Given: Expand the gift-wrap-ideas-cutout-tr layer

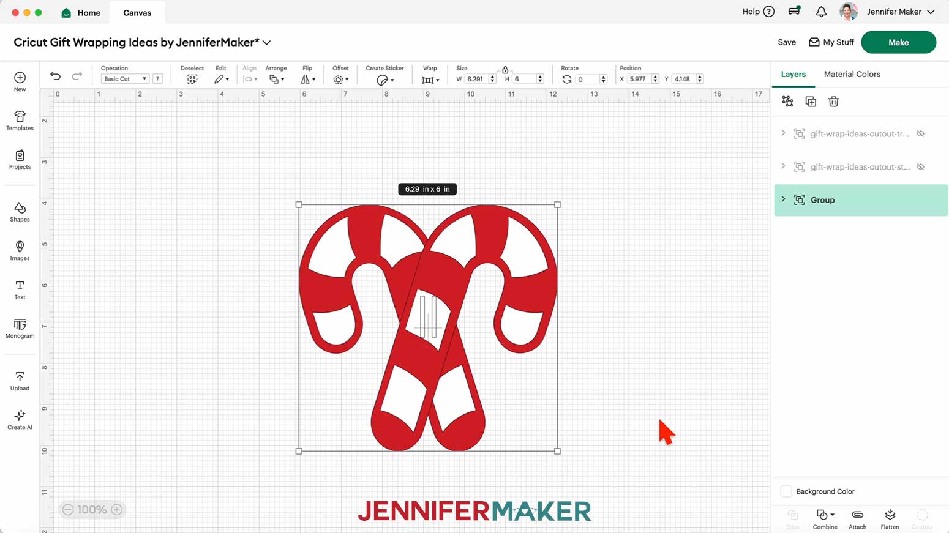Looking at the screenshot, I should [x=783, y=133].
